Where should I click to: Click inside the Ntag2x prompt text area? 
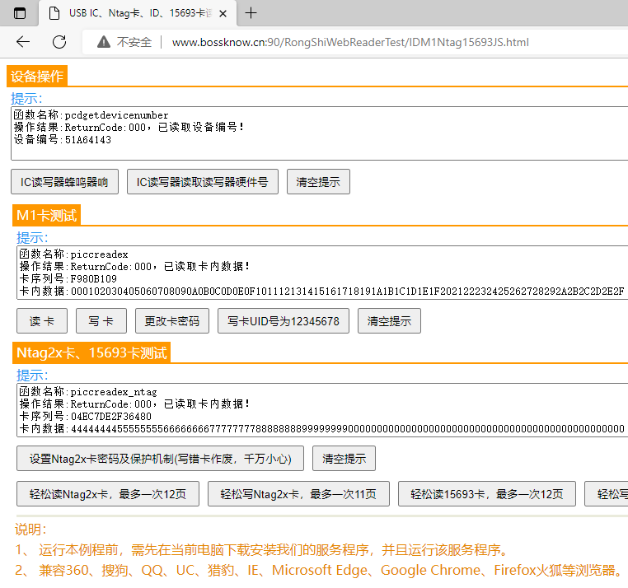pyautogui.click(x=322, y=410)
